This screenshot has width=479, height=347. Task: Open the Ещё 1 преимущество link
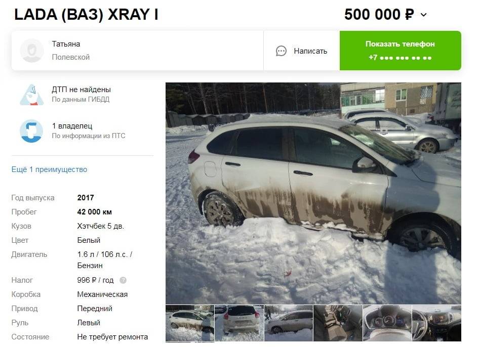tap(49, 169)
